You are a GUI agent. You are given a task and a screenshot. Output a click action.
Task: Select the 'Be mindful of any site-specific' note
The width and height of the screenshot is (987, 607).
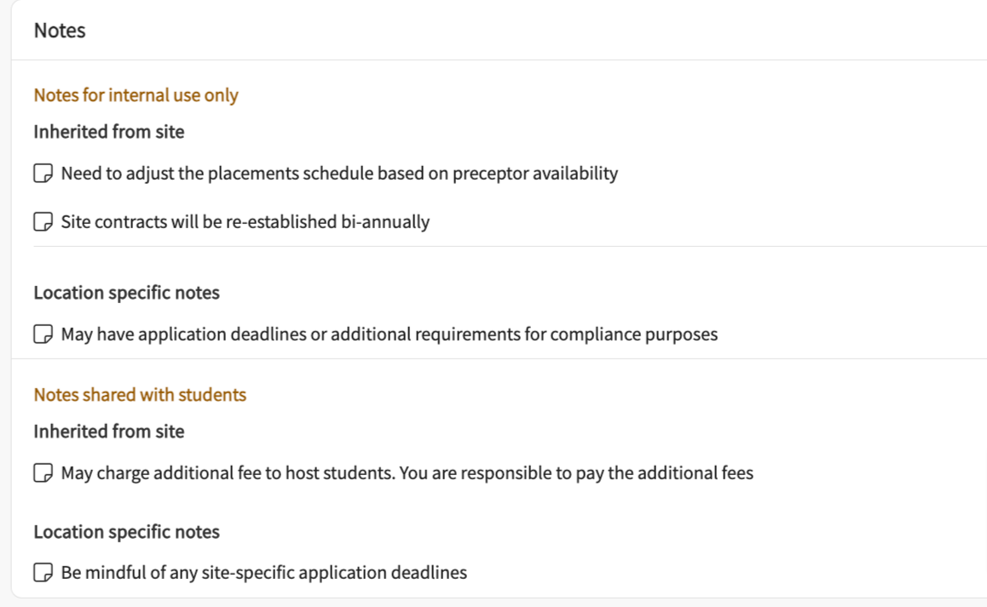click(x=264, y=572)
